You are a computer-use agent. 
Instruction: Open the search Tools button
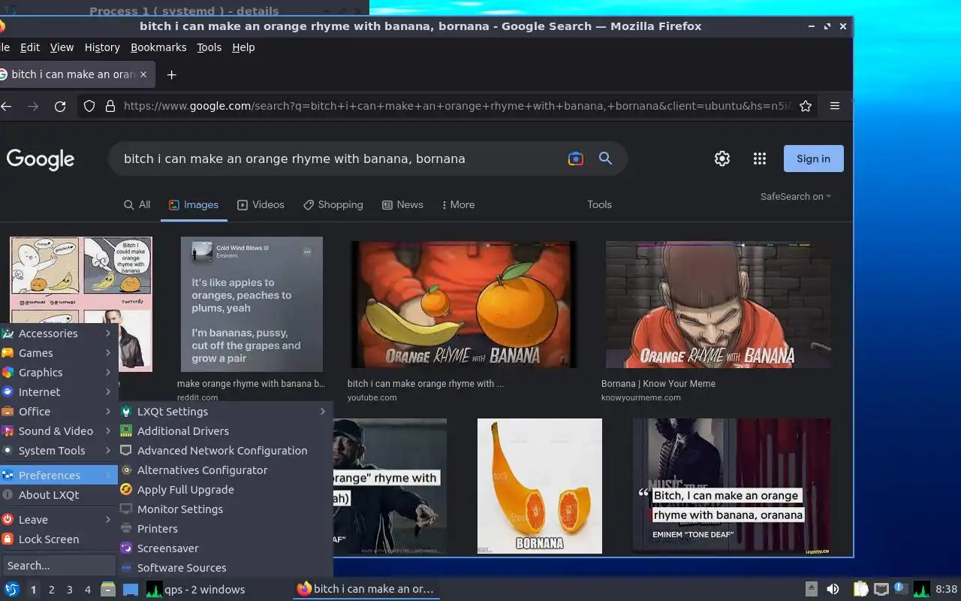(599, 204)
